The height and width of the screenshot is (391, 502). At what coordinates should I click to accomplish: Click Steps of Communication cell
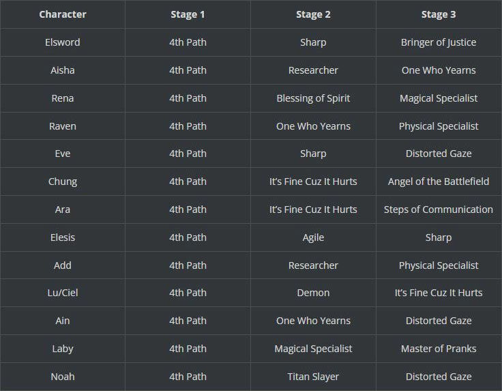[439, 209]
